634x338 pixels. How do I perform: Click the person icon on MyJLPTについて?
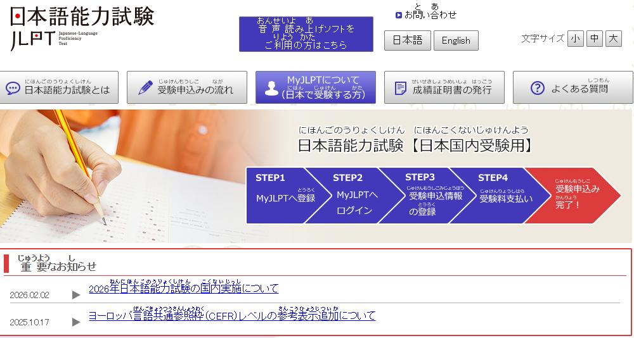tap(271, 88)
